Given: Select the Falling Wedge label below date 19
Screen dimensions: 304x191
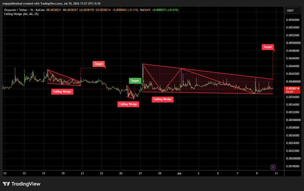Looking at the screenshot, I should pyautogui.click(x=62, y=91).
